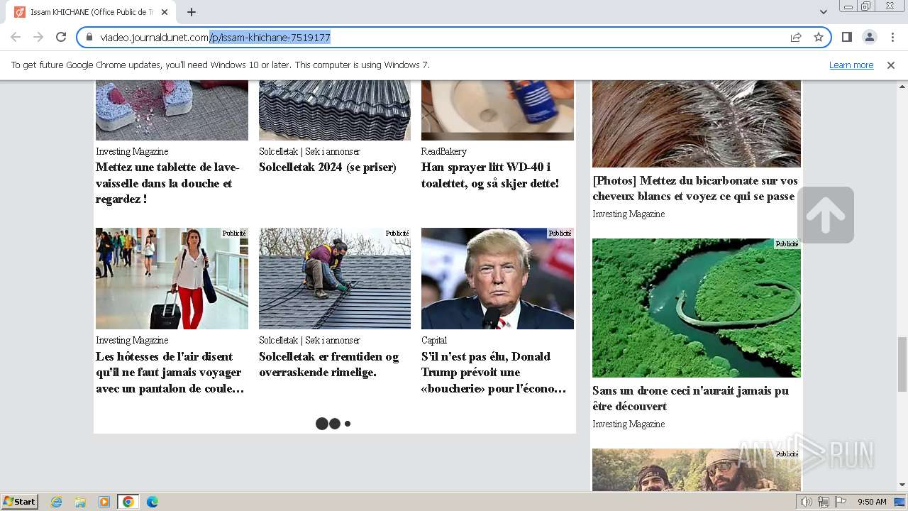Image resolution: width=908 pixels, height=511 pixels.
Task: Click the scrollbar down arrow
Action: click(x=902, y=485)
